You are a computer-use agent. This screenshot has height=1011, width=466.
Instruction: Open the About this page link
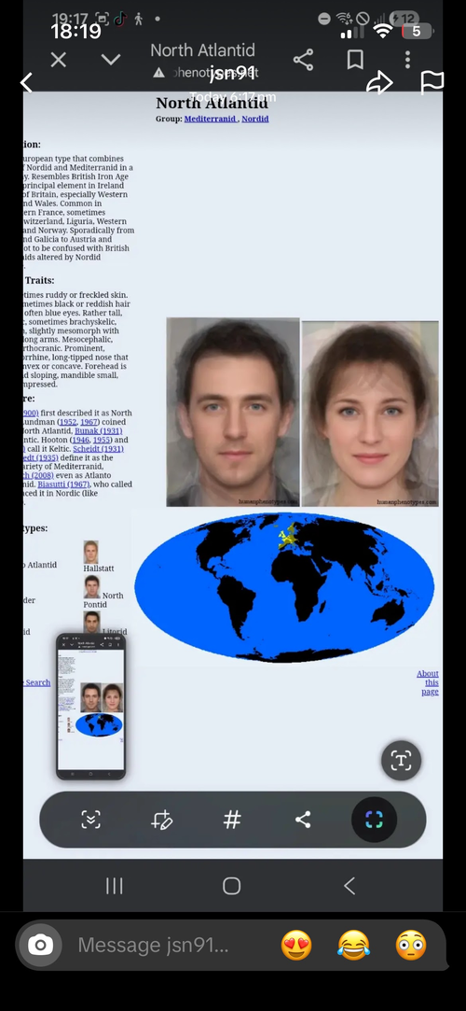pos(428,682)
